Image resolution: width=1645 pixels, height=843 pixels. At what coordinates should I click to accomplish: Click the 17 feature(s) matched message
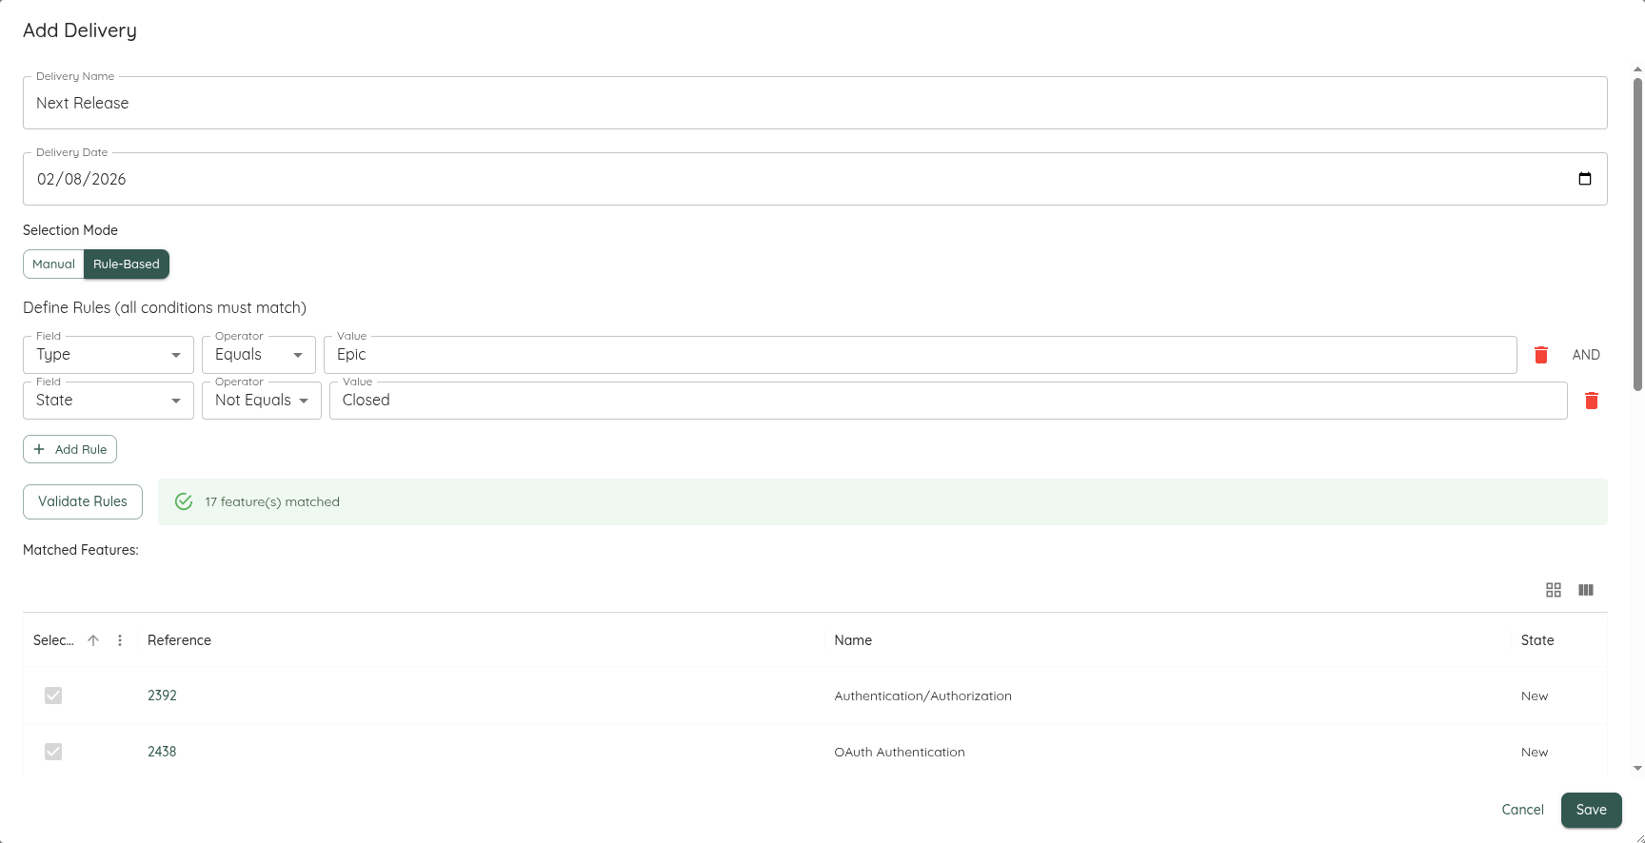coord(272,501)
